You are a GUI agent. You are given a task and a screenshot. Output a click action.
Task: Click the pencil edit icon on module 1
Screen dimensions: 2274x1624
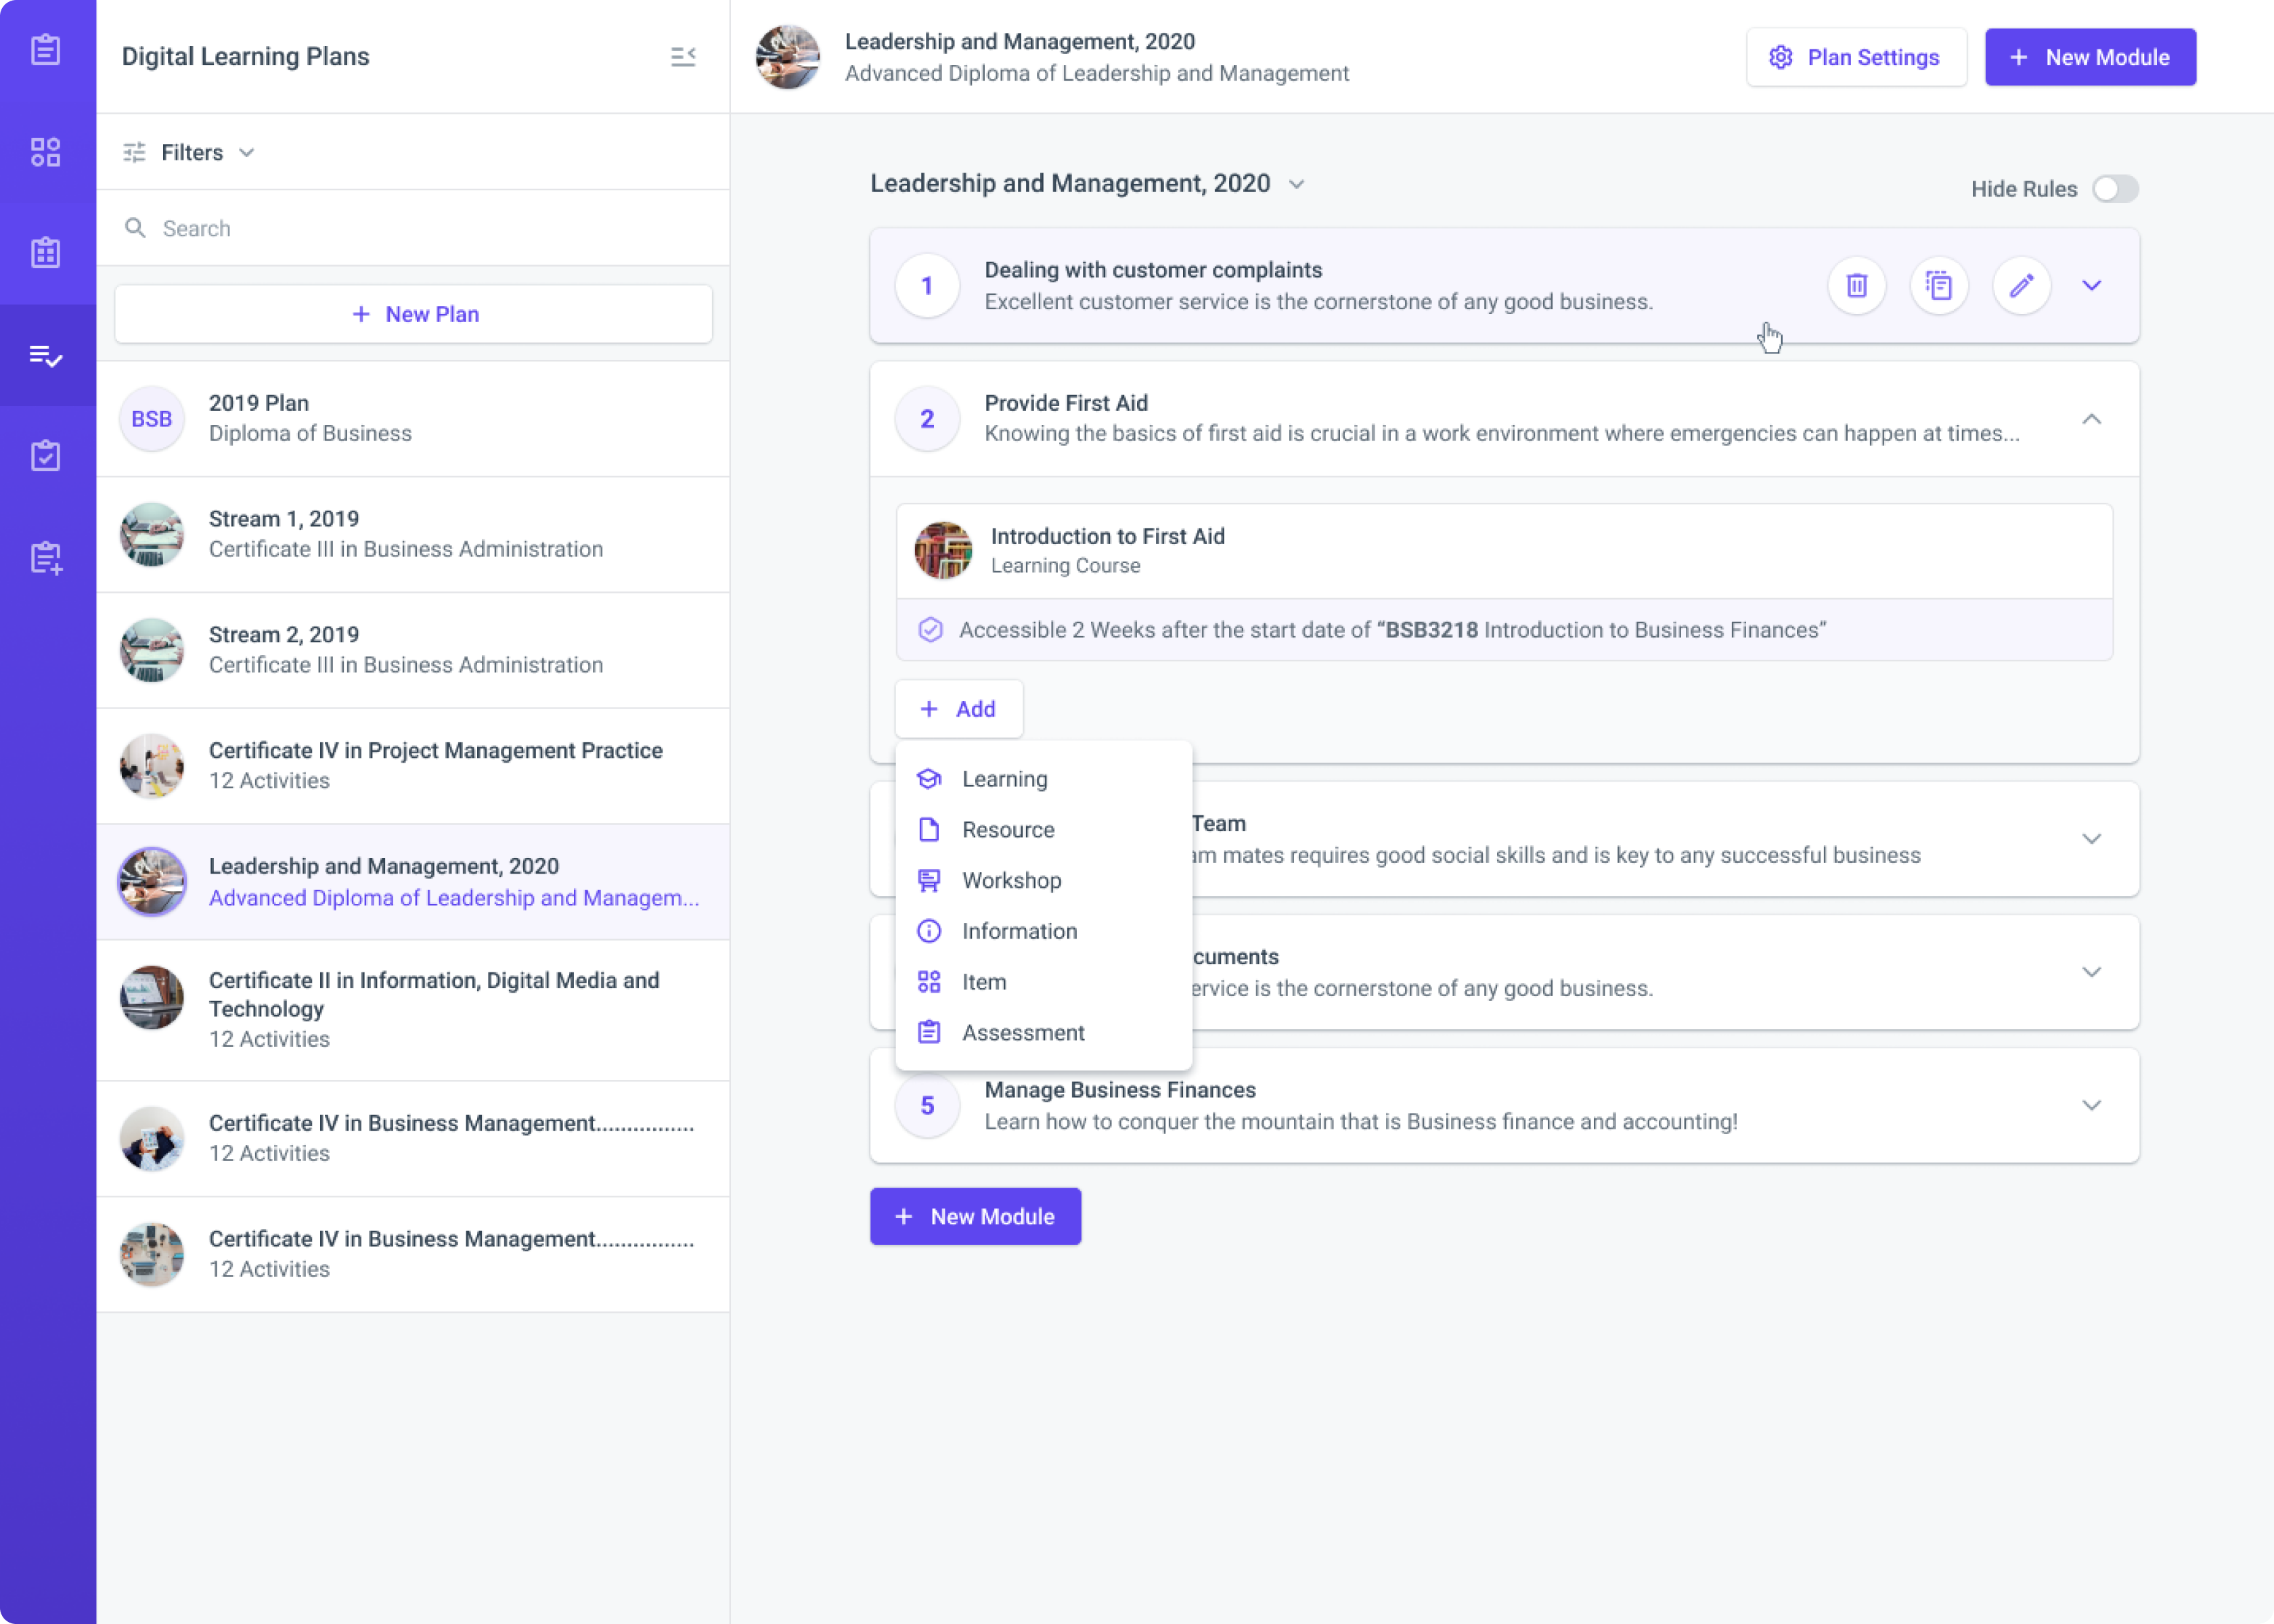2021,286
